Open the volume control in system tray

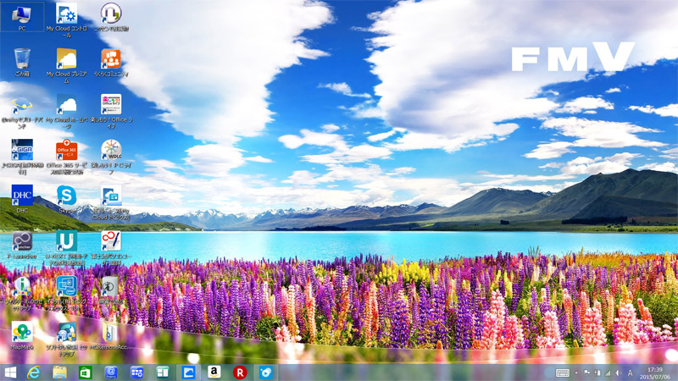click(x=618, y=373)
